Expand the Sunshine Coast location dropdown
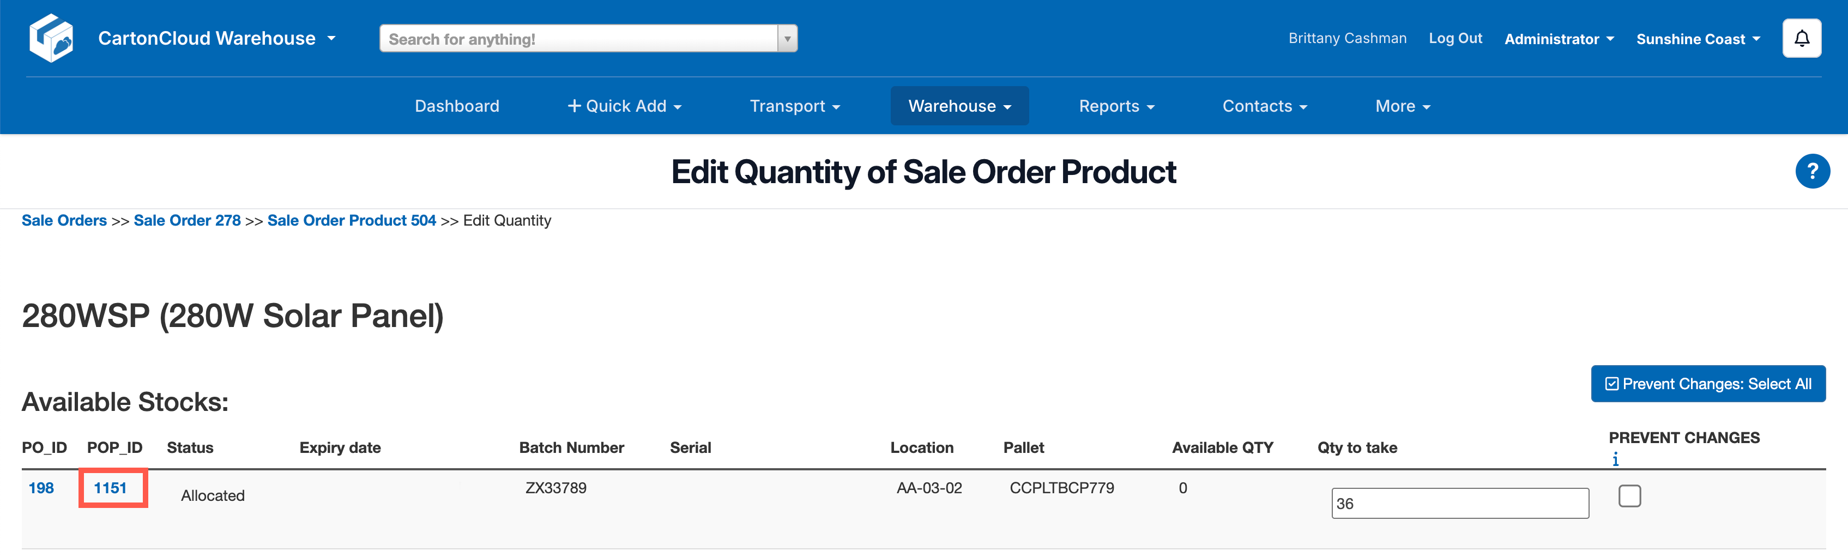 pos(1698,39)
